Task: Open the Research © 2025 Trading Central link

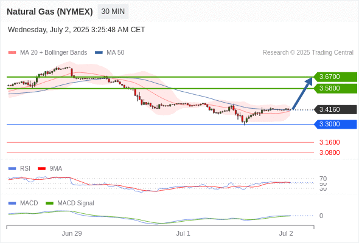Action: coord(308,53)
